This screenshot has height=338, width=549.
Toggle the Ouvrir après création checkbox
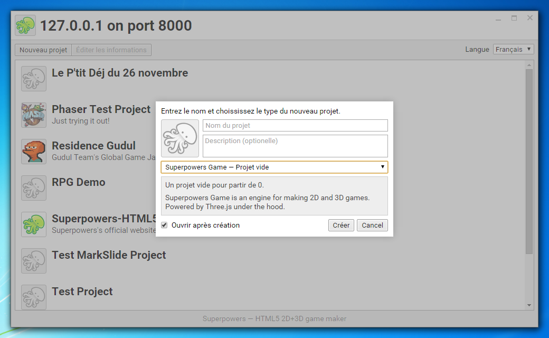point(164,225)
